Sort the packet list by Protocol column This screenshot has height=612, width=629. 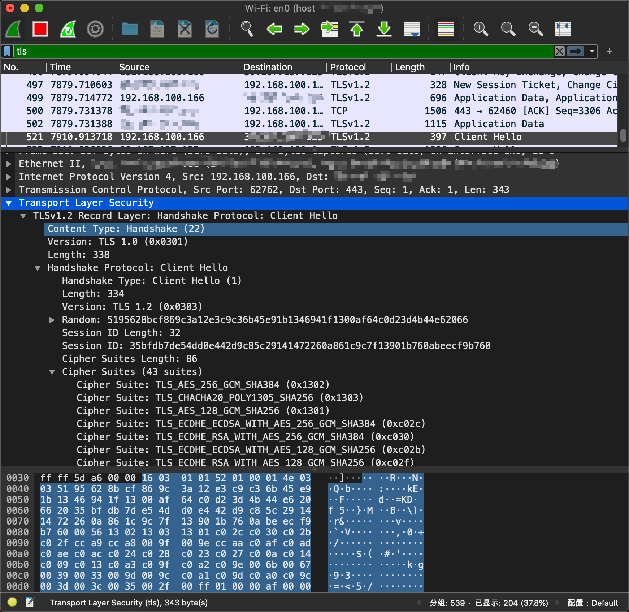348,67
